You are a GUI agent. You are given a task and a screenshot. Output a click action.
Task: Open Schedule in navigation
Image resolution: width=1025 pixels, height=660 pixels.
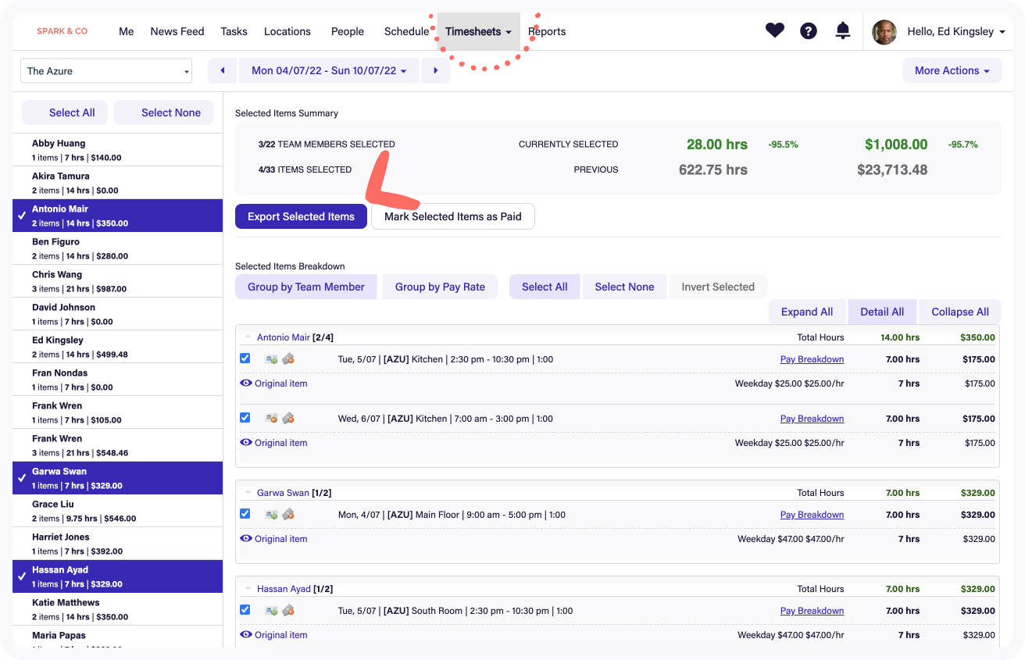(406, 32)
